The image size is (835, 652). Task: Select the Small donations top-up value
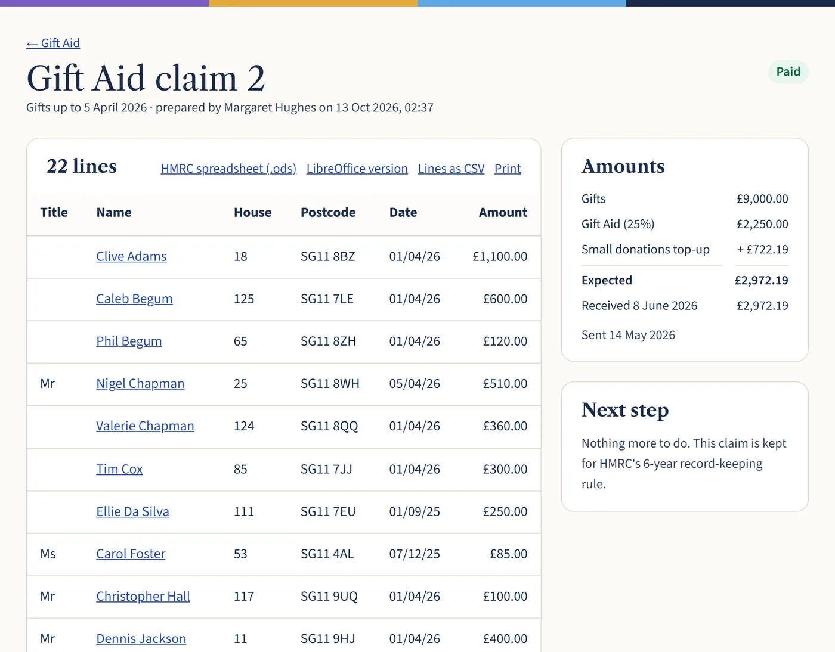coord(763,249)
